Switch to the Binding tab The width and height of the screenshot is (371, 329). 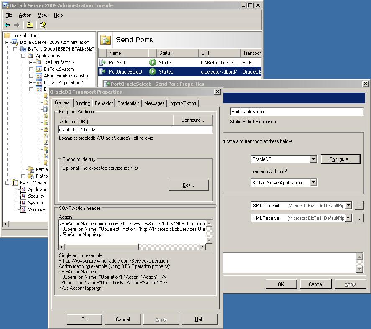tap(82, 103)
